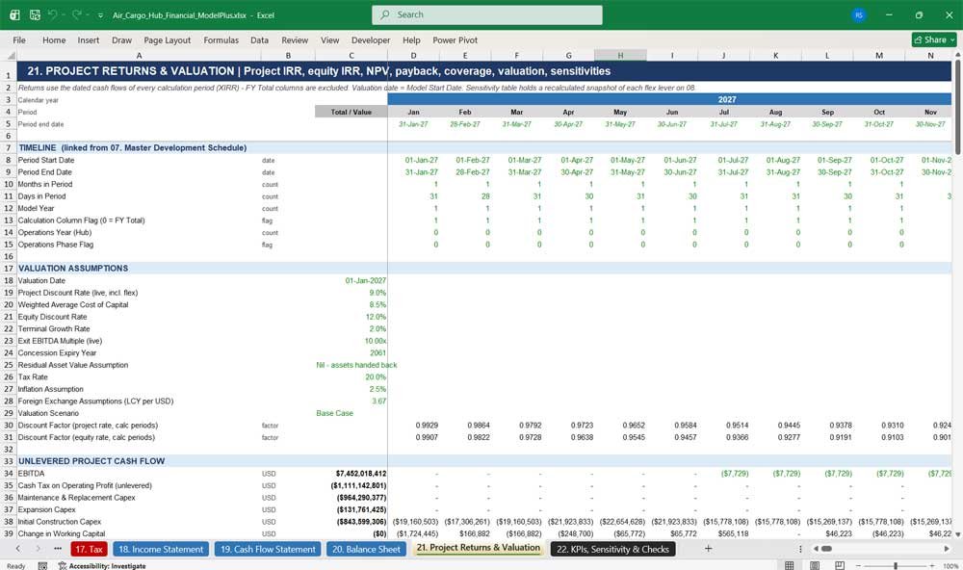Open the Help ribbon tab
Image resolution: width=963 pixels, height=570 pixels.
[x=411, y=39]
